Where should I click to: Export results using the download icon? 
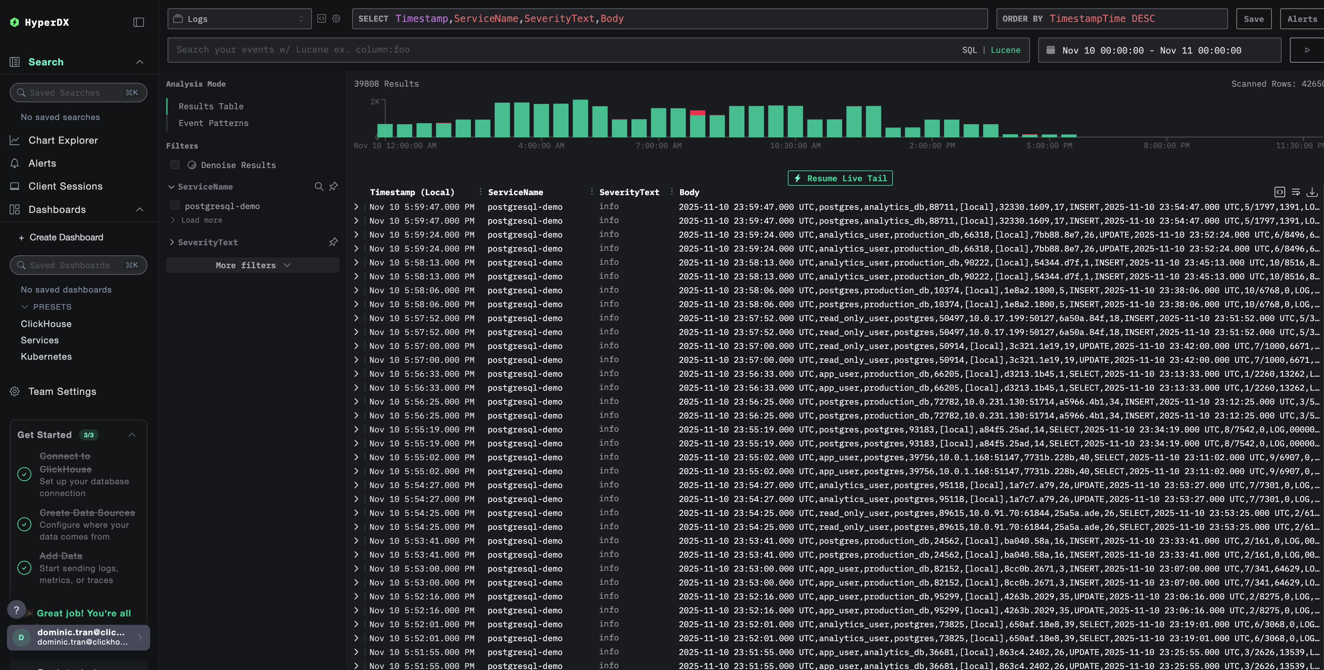tap(1312, 192)
